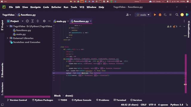Change the CRLF line separator setting
Viewport: 191px width, 107px height.
(x=144, y=105)
